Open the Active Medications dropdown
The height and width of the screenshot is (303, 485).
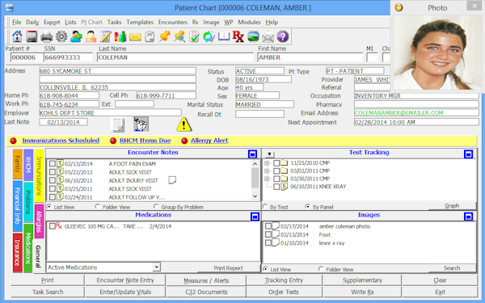157,267
